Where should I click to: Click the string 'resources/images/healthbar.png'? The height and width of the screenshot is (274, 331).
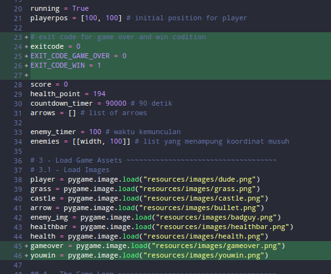point(223,227)
